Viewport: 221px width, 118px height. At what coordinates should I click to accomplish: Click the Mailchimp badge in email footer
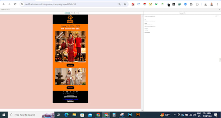click(70, 101)
